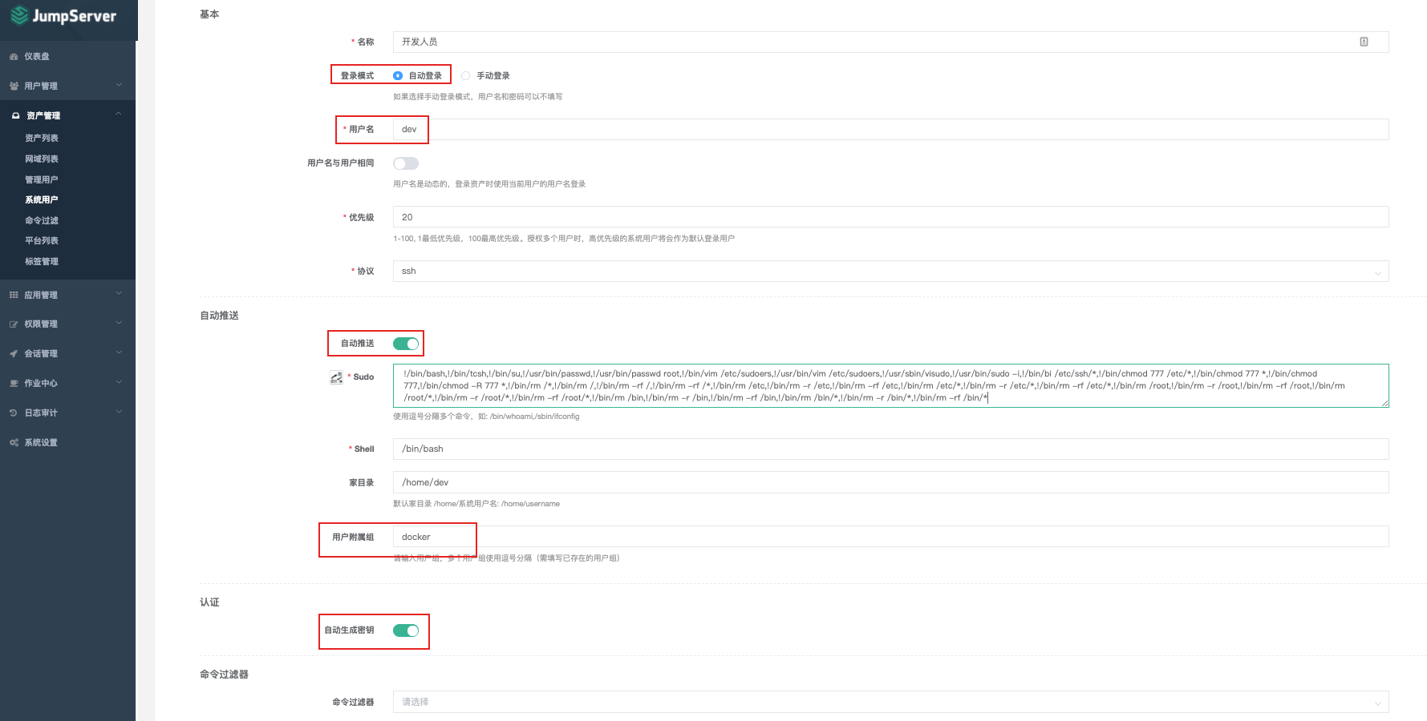1427x721 pixels.
Task: Click the hint text 请输入用户组
Action: [506, 558]
